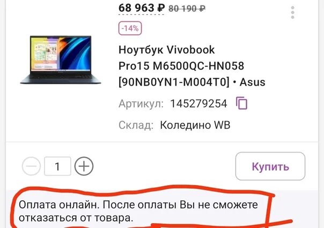Screen dimensions: 324x228
Task: Decrease quantity with the minus button
Action: tap(31, 166)
